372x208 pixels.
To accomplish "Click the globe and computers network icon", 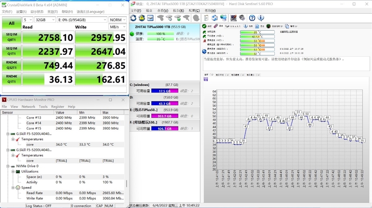I will pos(223,18).
